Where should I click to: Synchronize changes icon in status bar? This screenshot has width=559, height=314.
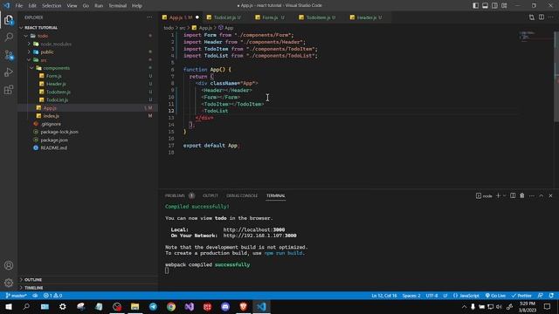click(x=35, y=296)
